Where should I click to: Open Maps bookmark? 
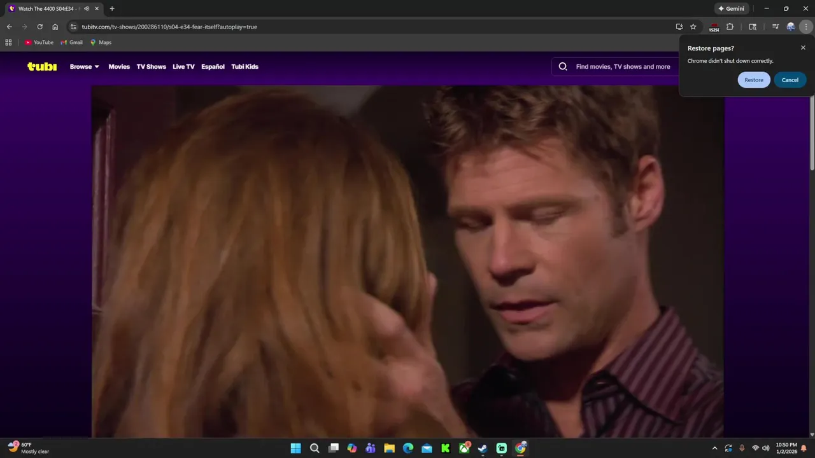click(101, 43)
